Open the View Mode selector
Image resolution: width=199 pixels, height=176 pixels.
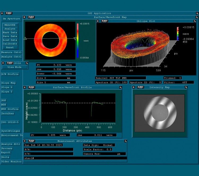point(15,67)
